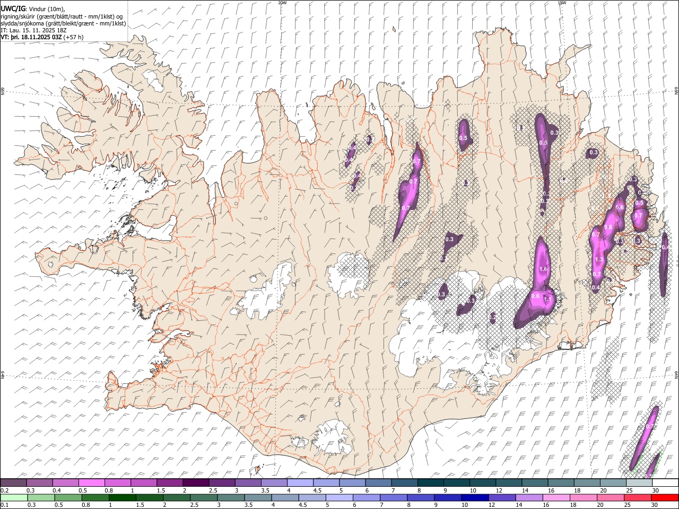Pick the 0.4 swatch in the upper legend row
The width and height of the screenshot is (679, 509).
66,482
